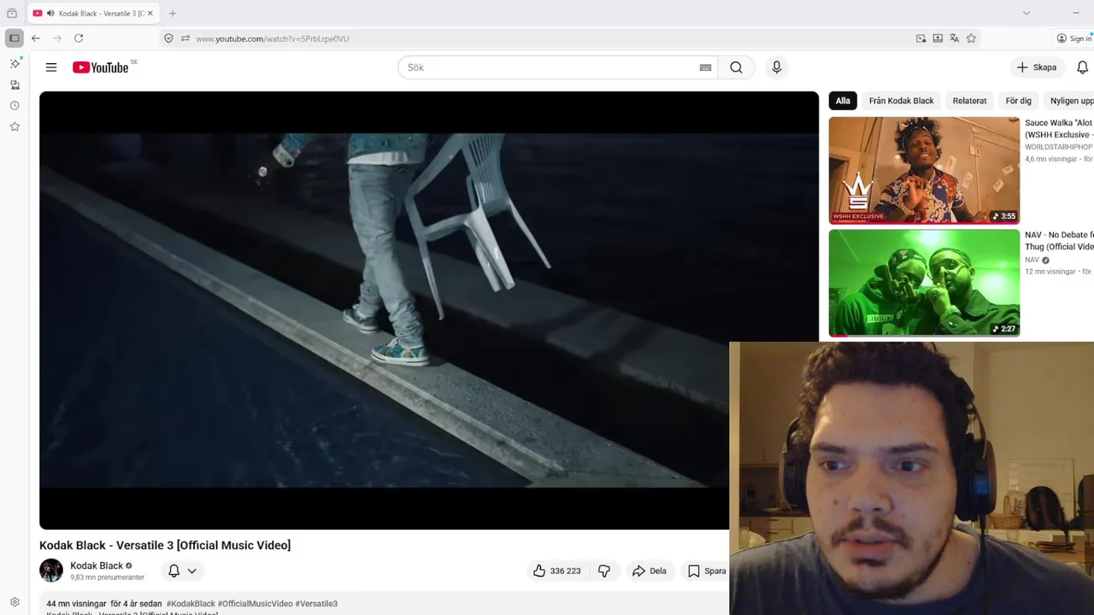Click the search magnifier button
The height and width of the screenshot is (615, 1094).
[x=736, y=67]
